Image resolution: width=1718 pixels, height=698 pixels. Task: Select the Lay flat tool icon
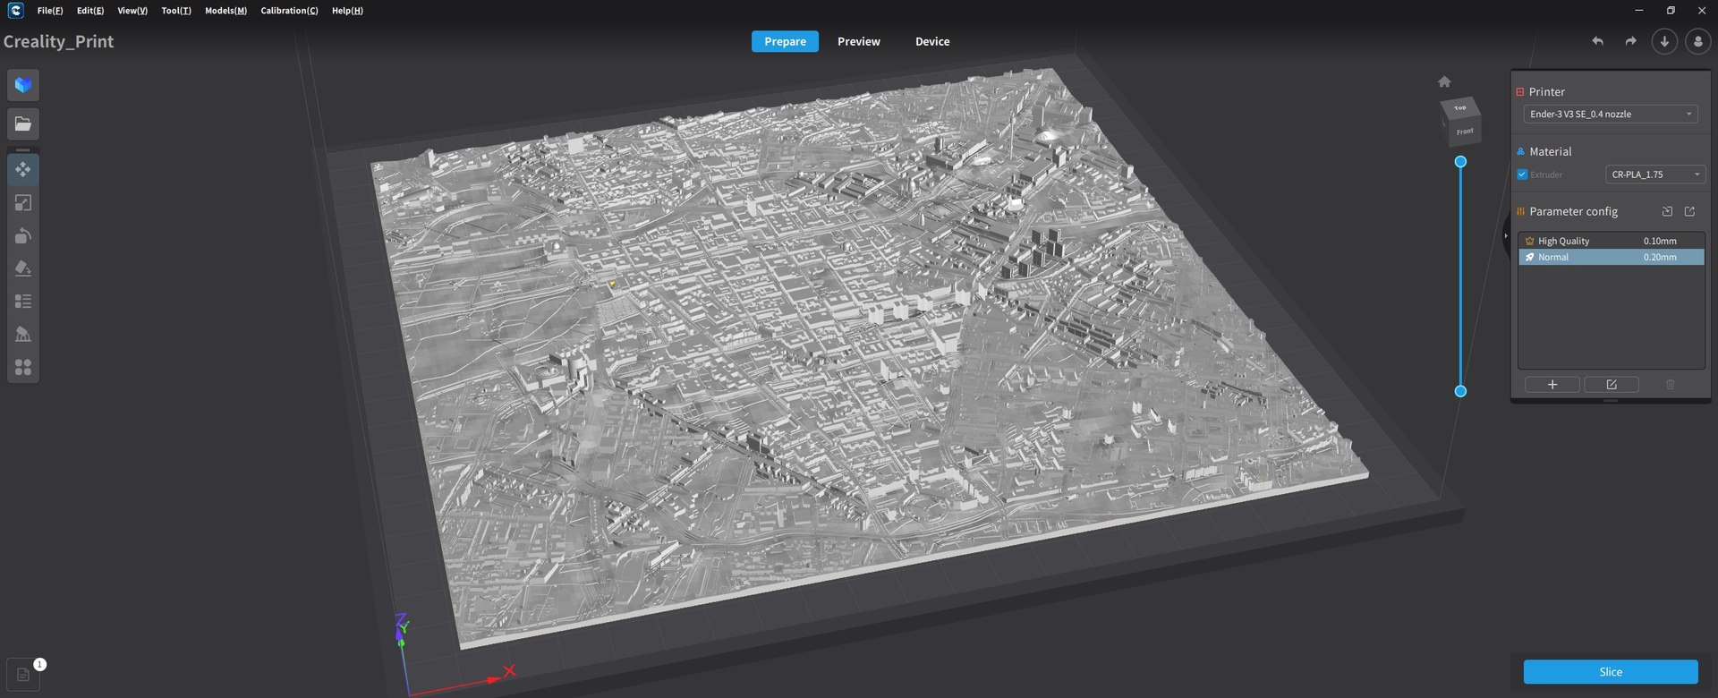point(23,268)
